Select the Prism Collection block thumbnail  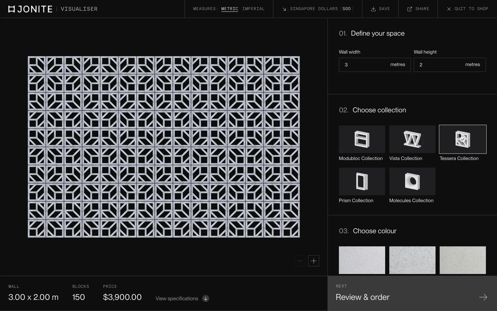point(362,181)
